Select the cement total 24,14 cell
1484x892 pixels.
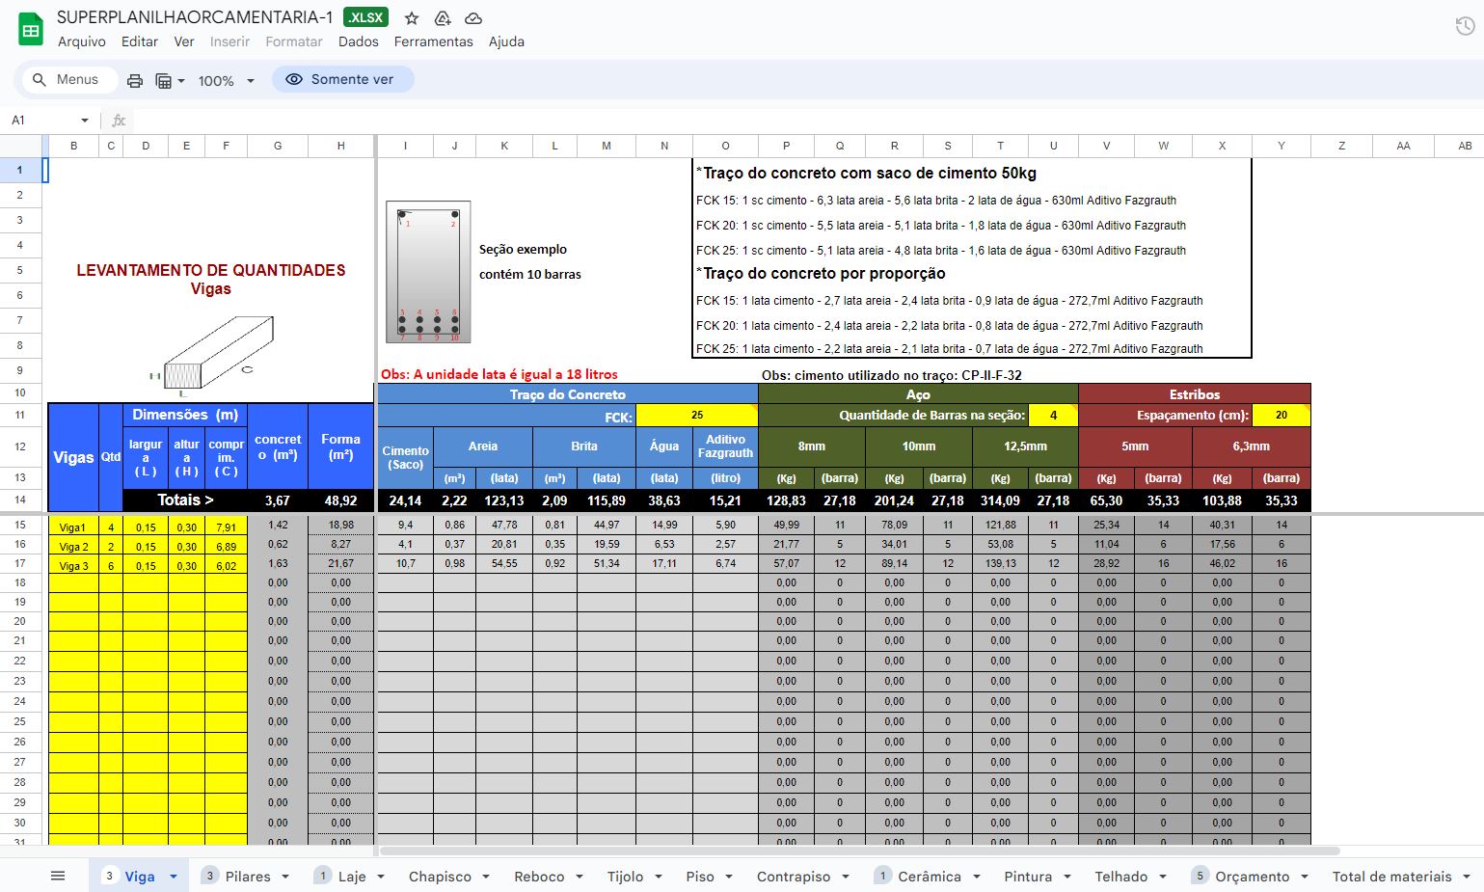[x=405, y=500]
